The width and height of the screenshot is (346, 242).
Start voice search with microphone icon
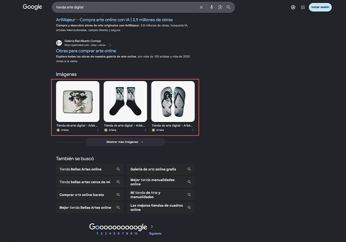tap(211, 7)
